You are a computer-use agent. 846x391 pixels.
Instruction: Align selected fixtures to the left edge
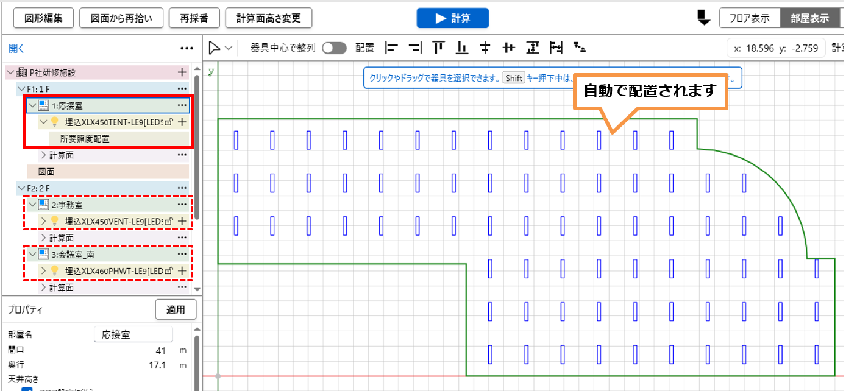(x=391, y=48)
